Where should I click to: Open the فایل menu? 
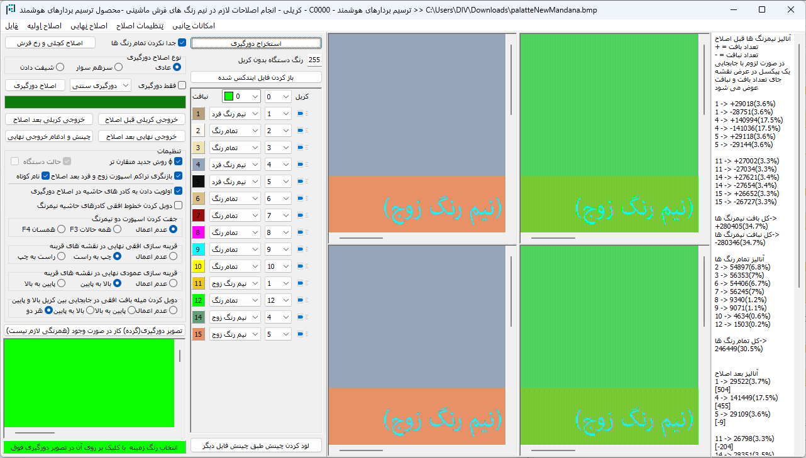tap(13, 26)
